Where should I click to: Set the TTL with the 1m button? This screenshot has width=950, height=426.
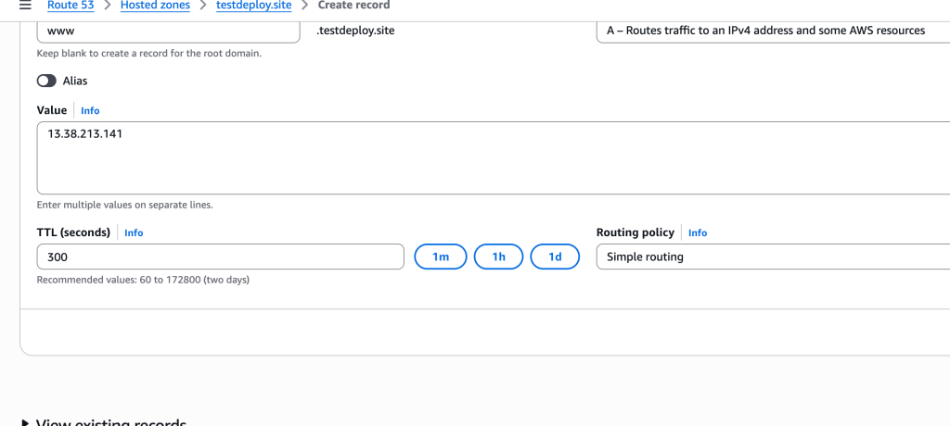pyautogui.click(x=441, y=257)
